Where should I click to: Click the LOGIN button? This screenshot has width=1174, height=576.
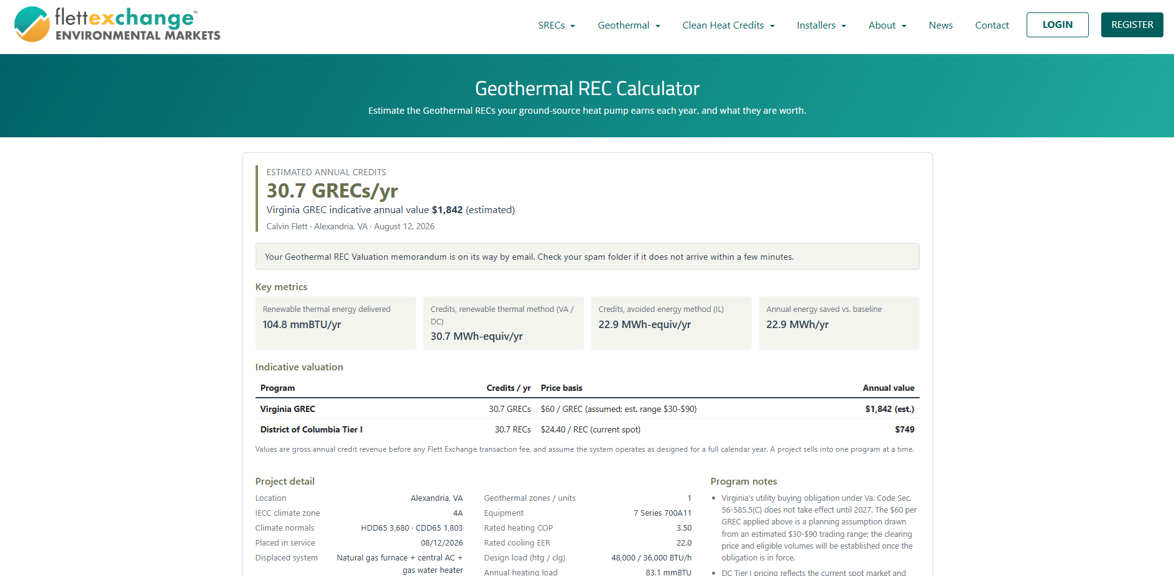tap(1057, 25)
